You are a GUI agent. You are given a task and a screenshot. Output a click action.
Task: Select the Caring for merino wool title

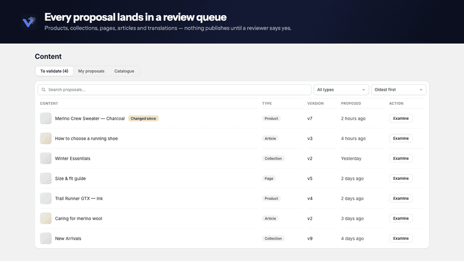pos(78,218)
